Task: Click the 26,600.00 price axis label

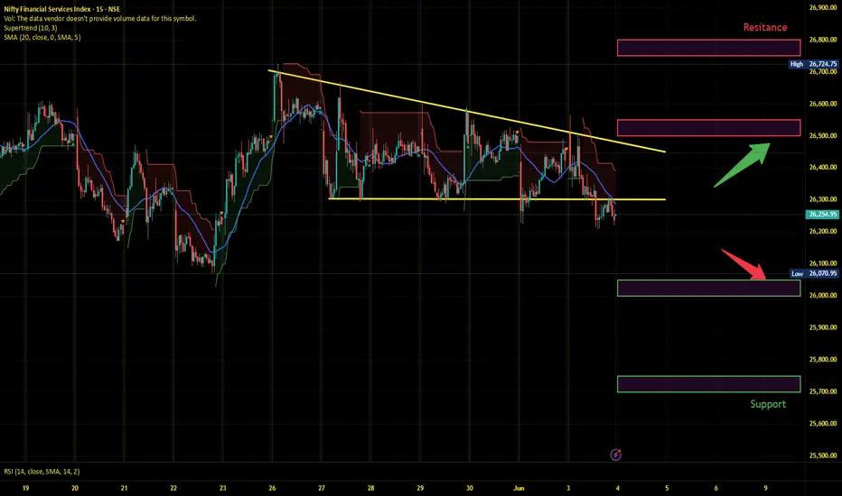Action: point(823,104)
